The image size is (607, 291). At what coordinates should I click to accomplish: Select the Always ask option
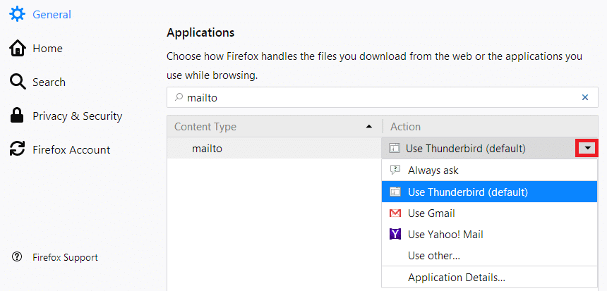tap(433, 170)
